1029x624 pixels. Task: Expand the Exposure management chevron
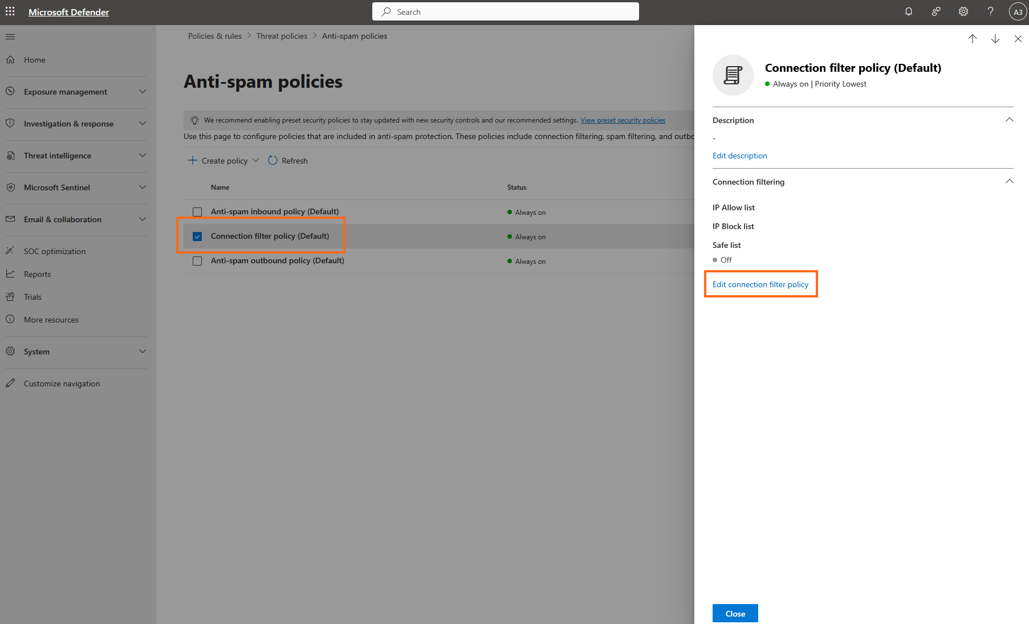click(143, 91)
